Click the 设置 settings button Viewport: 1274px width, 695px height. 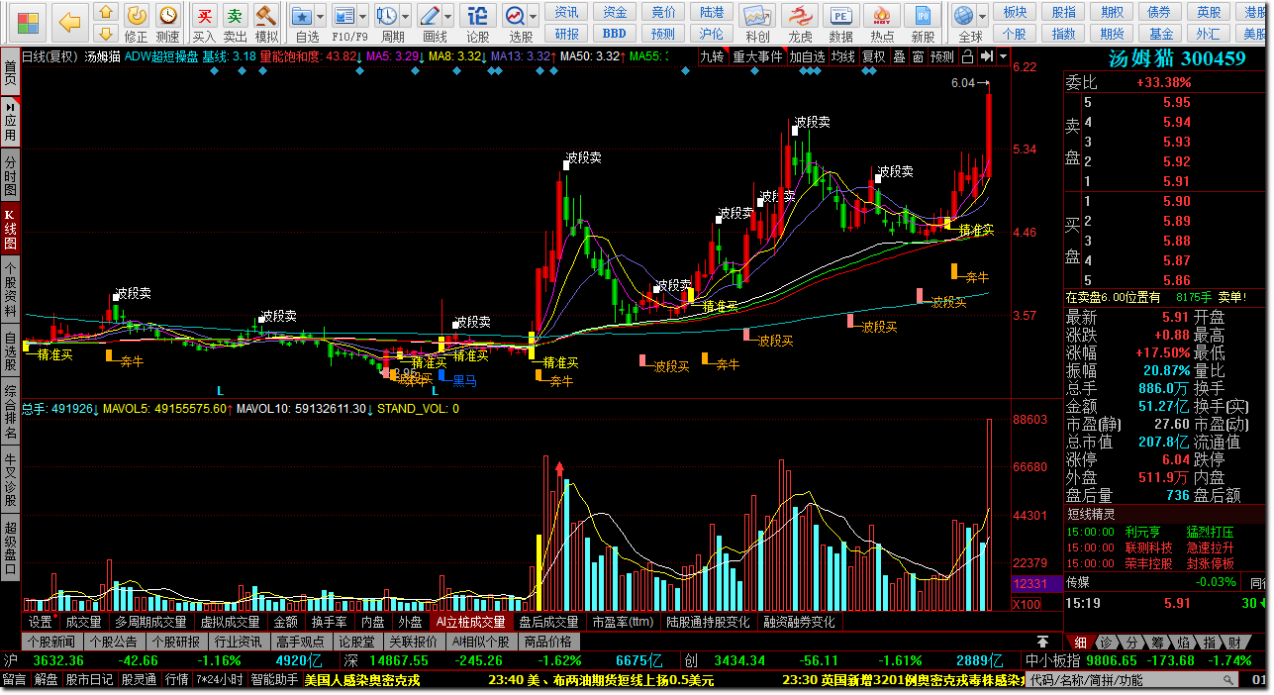[41, 622]
